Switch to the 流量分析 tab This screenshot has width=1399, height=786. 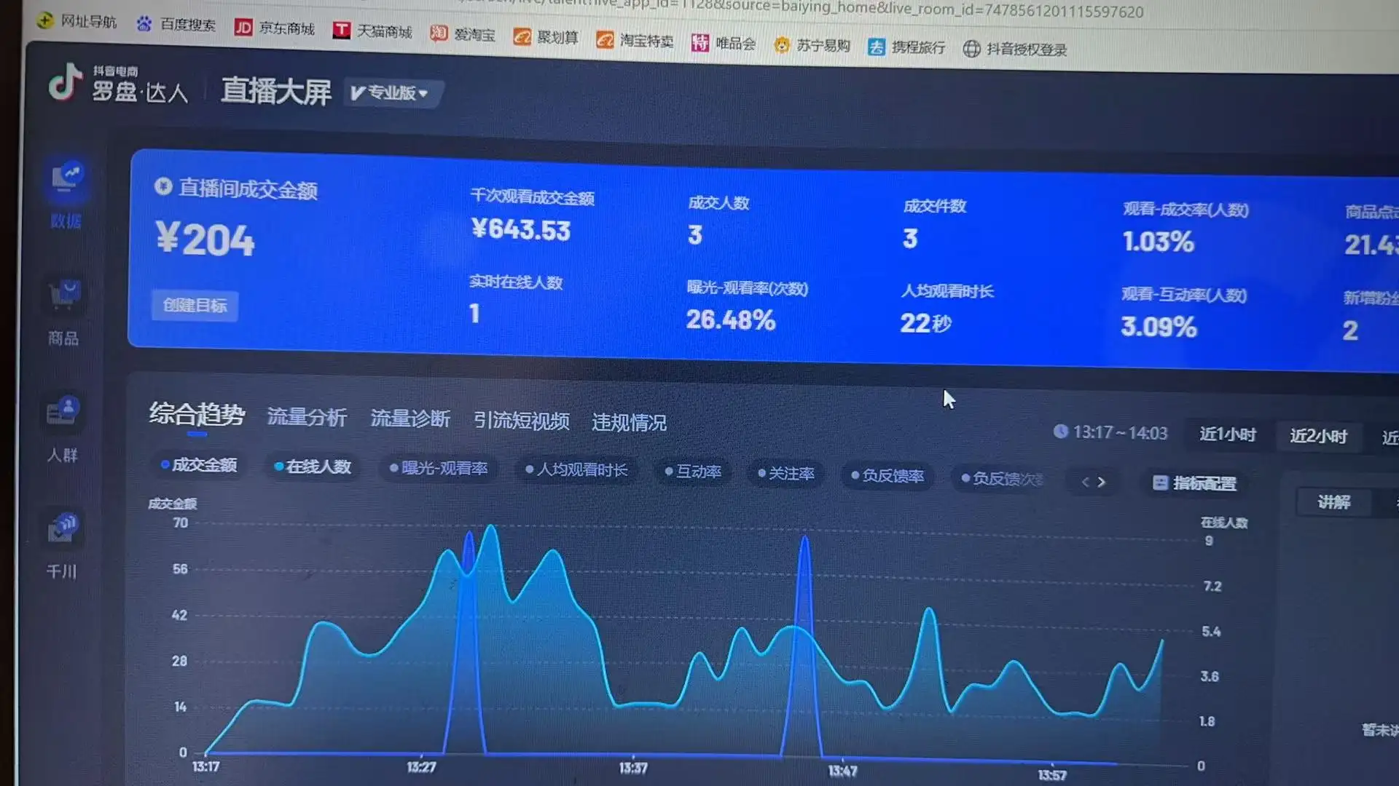(307, 417)
